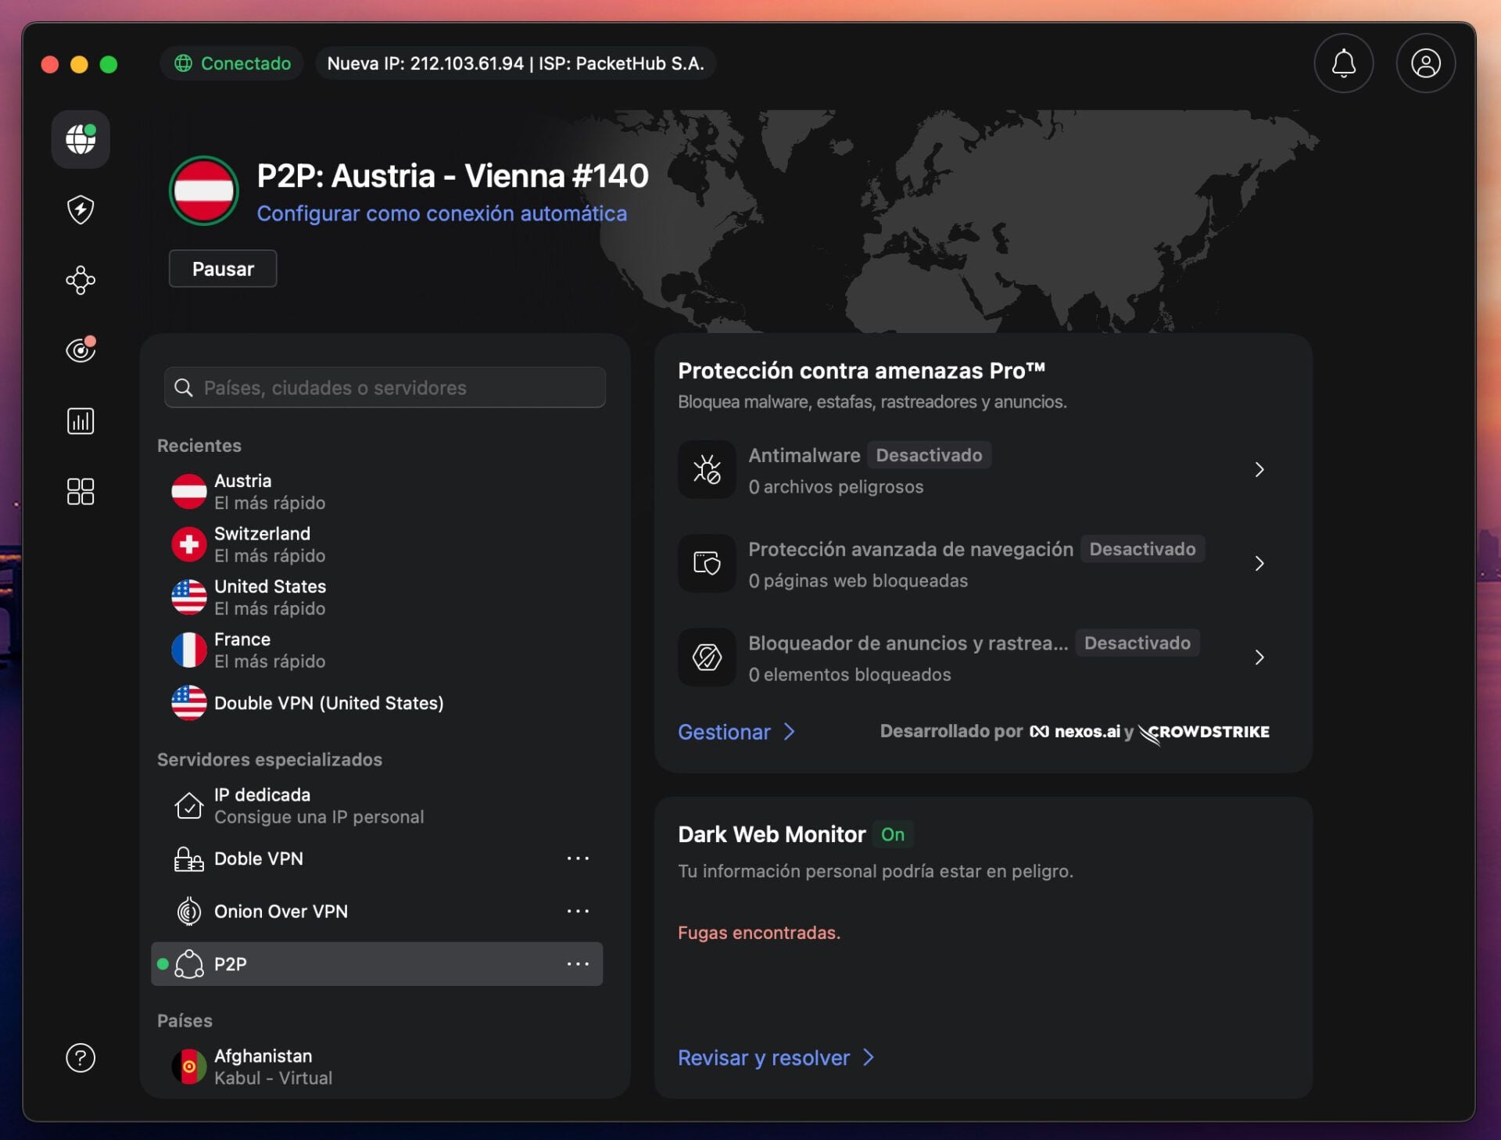
Task: Click the ad and tracker blocker icon
Action: pos(707,657)
